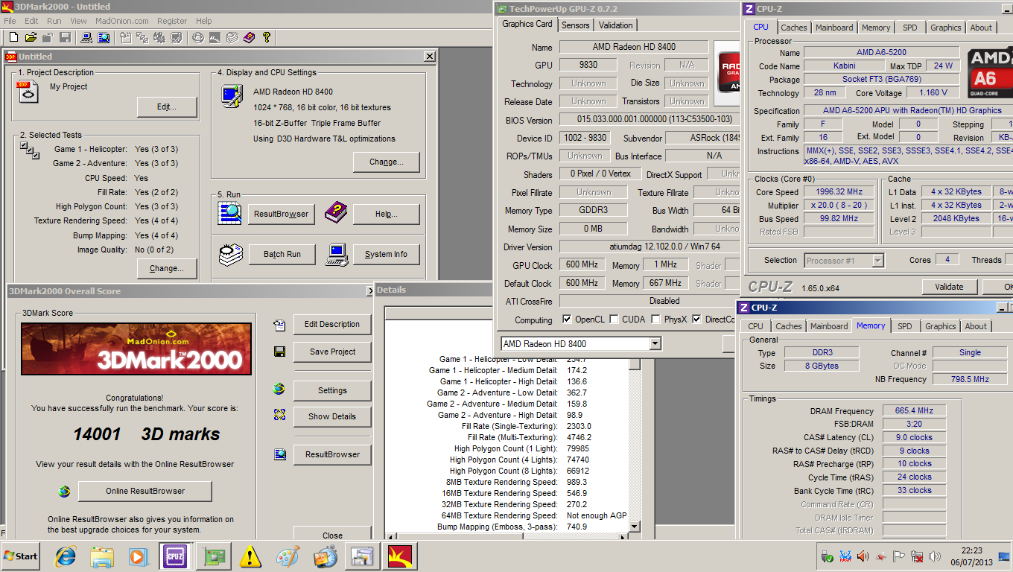Open the MadOnion.com menu
The height and width of the screenshot is (572, 1013).
coord(122,21)
